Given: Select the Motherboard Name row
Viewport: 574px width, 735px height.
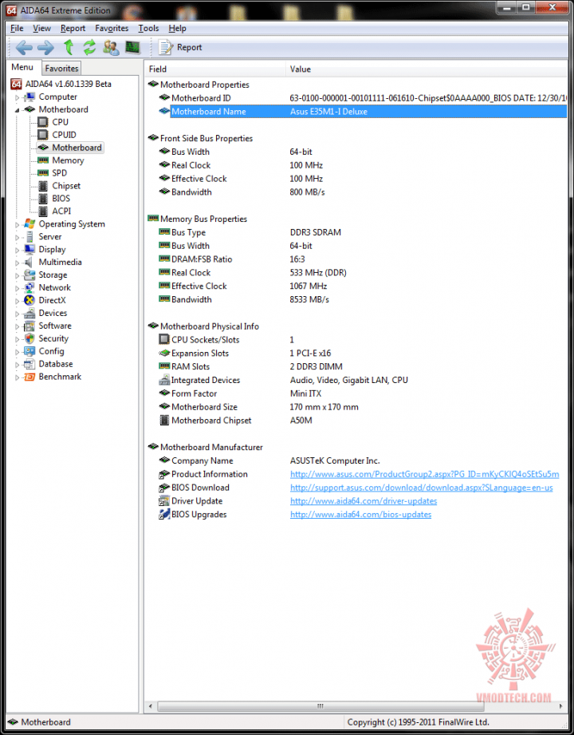Looking at the screenshot, I should (x=363, y=112).
